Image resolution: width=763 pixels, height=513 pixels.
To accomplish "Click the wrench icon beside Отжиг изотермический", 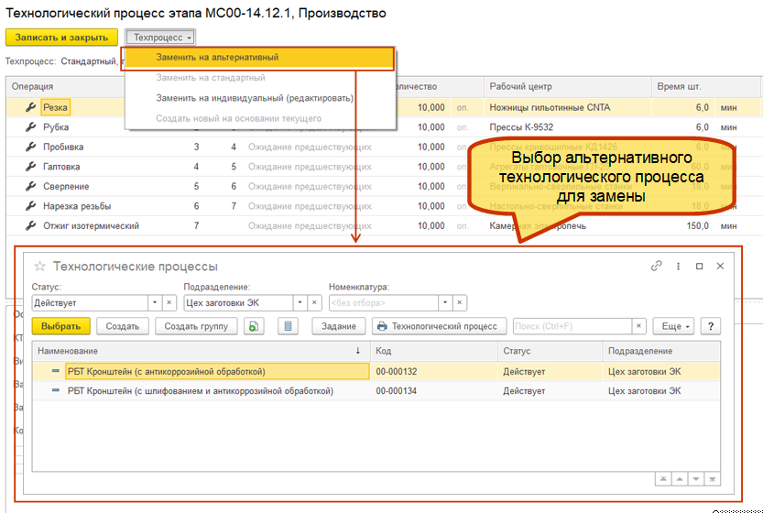I will coord(30,225).
